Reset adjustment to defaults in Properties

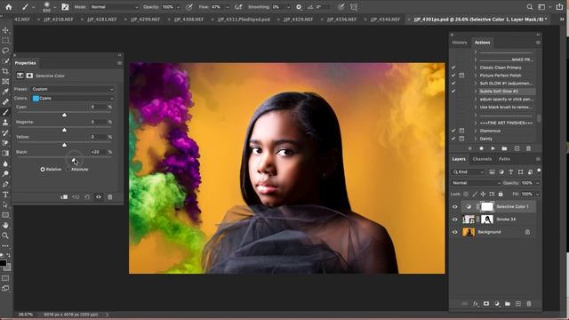tap(87, 197)
